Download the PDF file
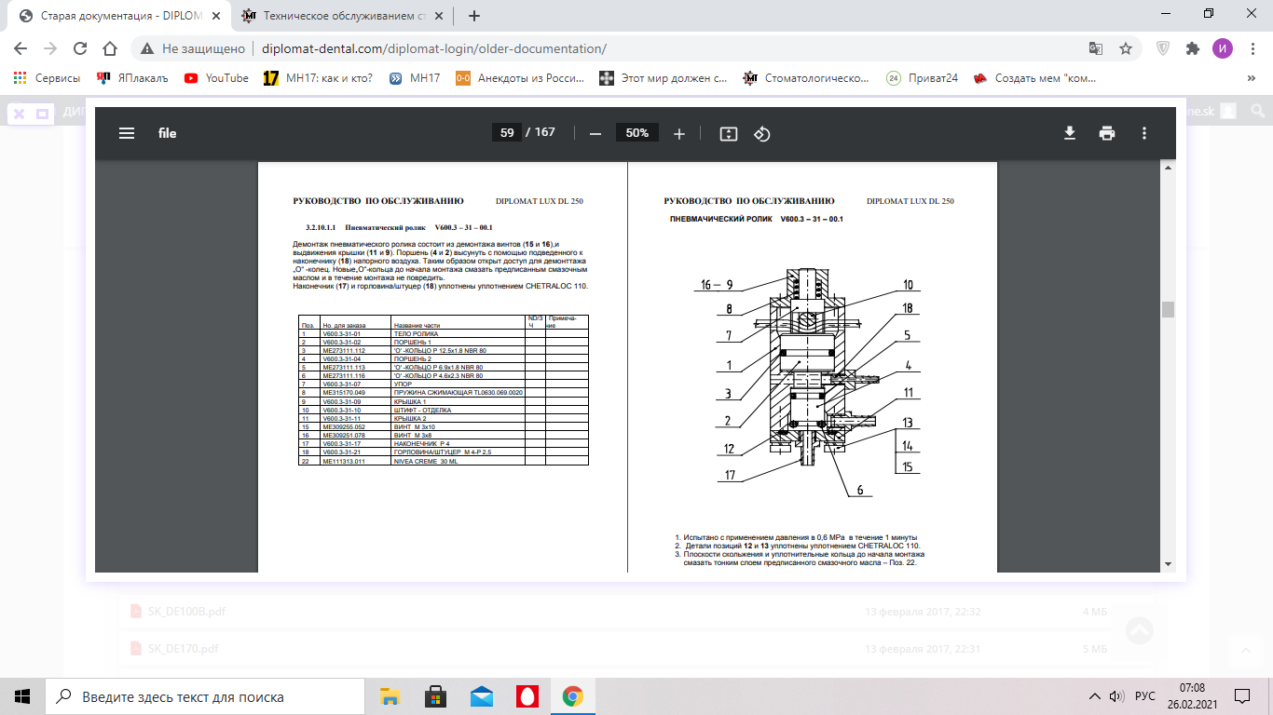This screenshot has width=1273, height=715. coord(1070,133)
